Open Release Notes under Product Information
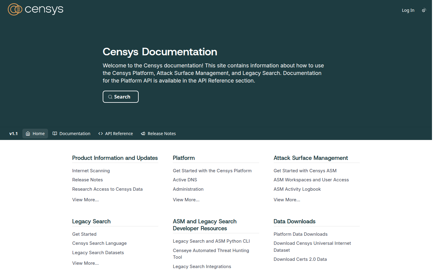This screenshot has width=435, height=272. 87,180
